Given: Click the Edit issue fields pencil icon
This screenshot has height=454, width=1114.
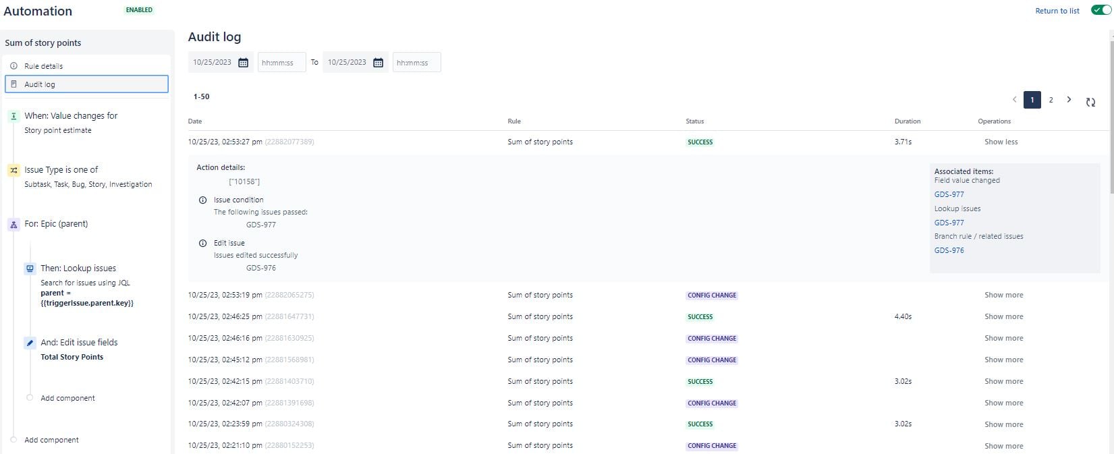Looking at the screenshot, I should pos(30,343).
